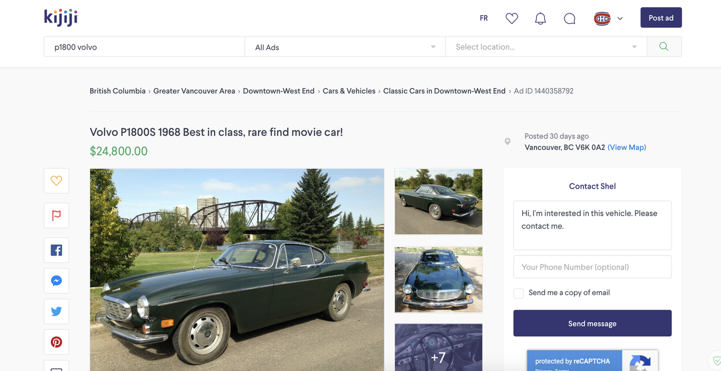Open messages chat bubble icon

(569, 19)
